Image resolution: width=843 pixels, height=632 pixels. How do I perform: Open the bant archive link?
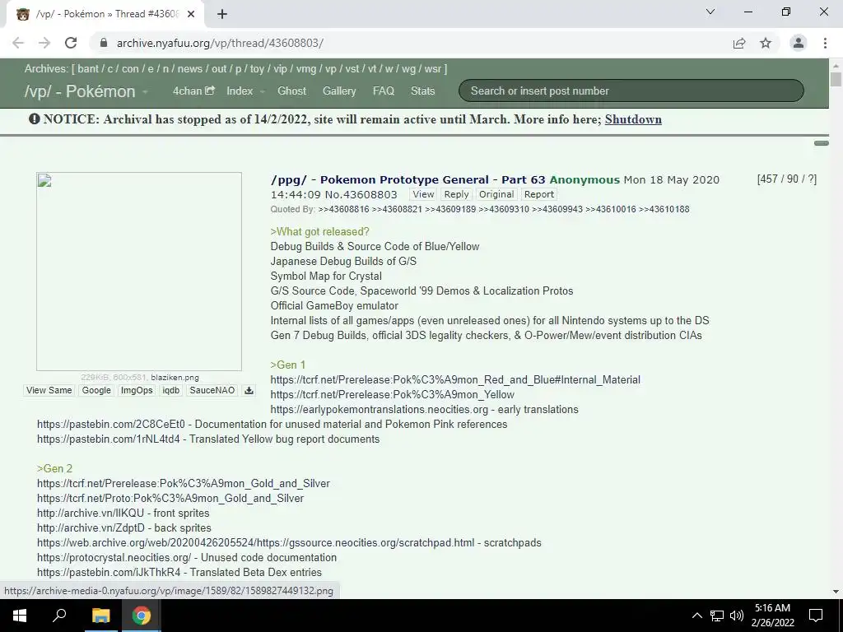(87, 69)
